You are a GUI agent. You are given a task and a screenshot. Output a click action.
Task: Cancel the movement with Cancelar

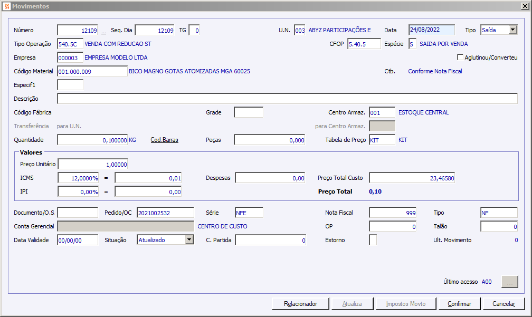click(504, 304)
